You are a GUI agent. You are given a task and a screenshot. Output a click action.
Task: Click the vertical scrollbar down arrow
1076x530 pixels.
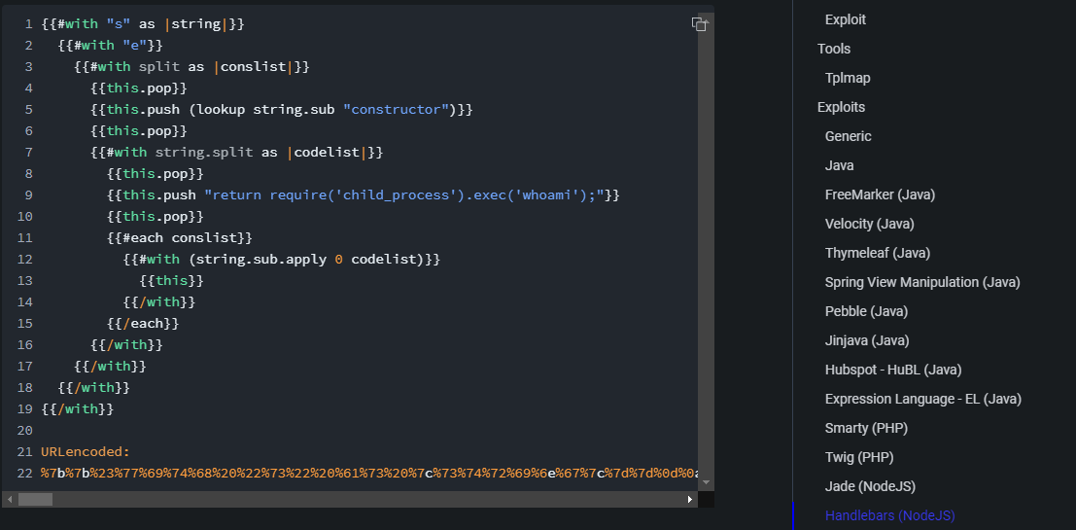[706, 482]
